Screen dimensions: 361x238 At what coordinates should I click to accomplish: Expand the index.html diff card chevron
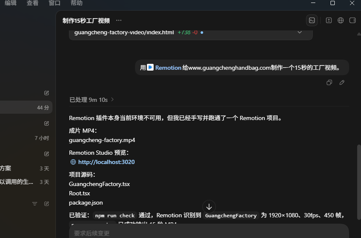click(x=300, y=33)
